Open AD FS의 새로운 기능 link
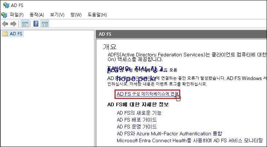This screenshot has width=267, height=147. coord(139,113)
